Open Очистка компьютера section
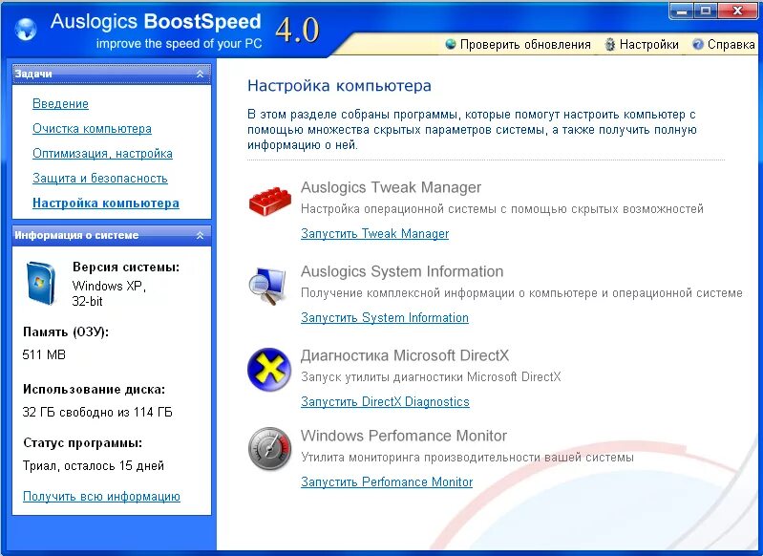The height and width of the screenshot is (556, 763). pos(92,129)
